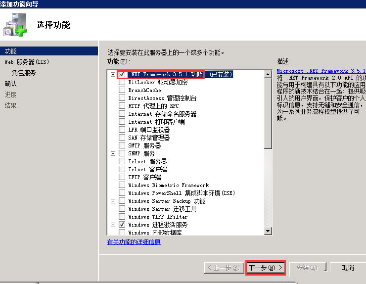Click the 上一步(P) button

[x=224, y=268]
